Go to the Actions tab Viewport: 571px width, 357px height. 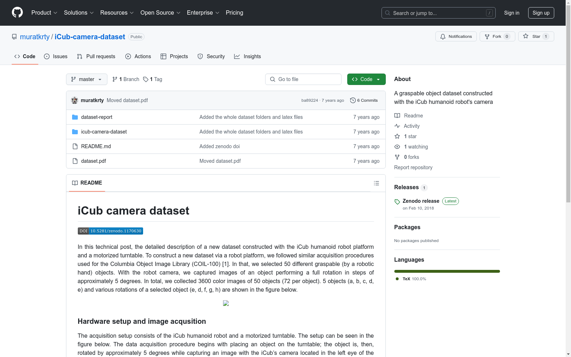pyautogui.click(x=138, y=56)
